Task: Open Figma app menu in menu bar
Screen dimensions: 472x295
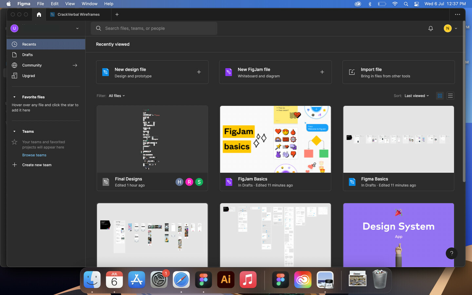Action: click(24, 4)
